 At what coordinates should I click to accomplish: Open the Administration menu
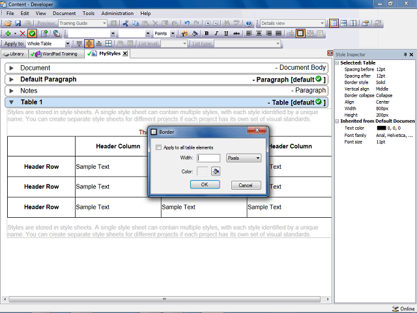[117, 13]
